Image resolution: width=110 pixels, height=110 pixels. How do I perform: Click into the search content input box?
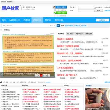25,26
